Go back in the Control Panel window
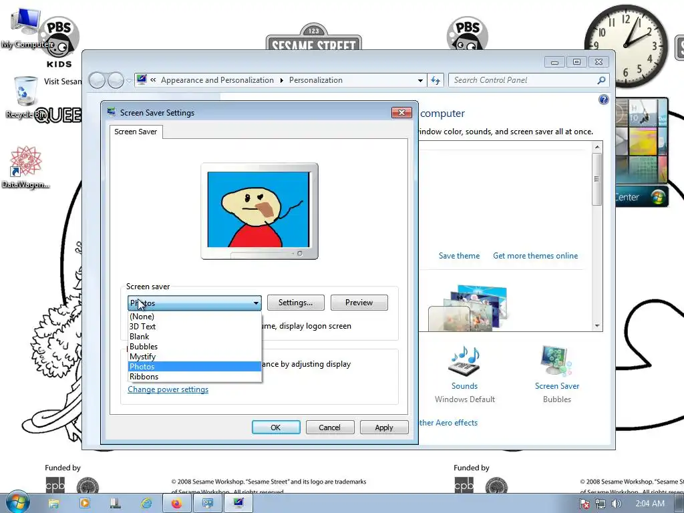The image size is (684, 513). (97, 80)
